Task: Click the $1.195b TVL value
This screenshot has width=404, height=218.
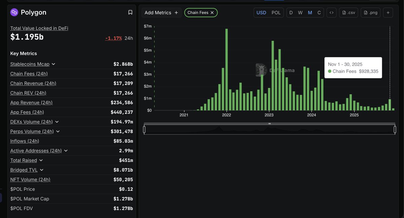Action: point(27,37)
